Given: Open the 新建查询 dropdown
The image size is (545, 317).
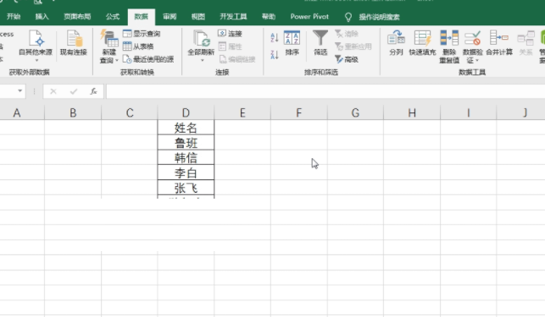Looking at the screenshot, I should tap(109, 46).
